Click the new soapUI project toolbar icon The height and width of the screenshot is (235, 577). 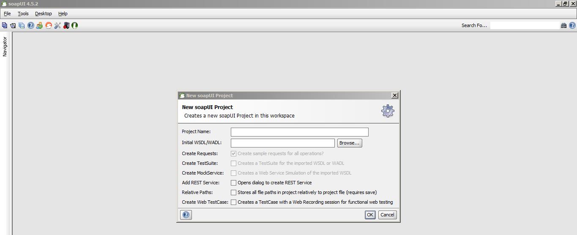4,25
